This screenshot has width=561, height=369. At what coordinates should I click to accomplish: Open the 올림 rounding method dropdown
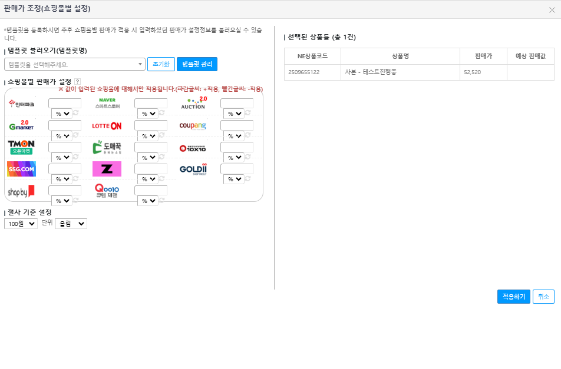[71, 224]
